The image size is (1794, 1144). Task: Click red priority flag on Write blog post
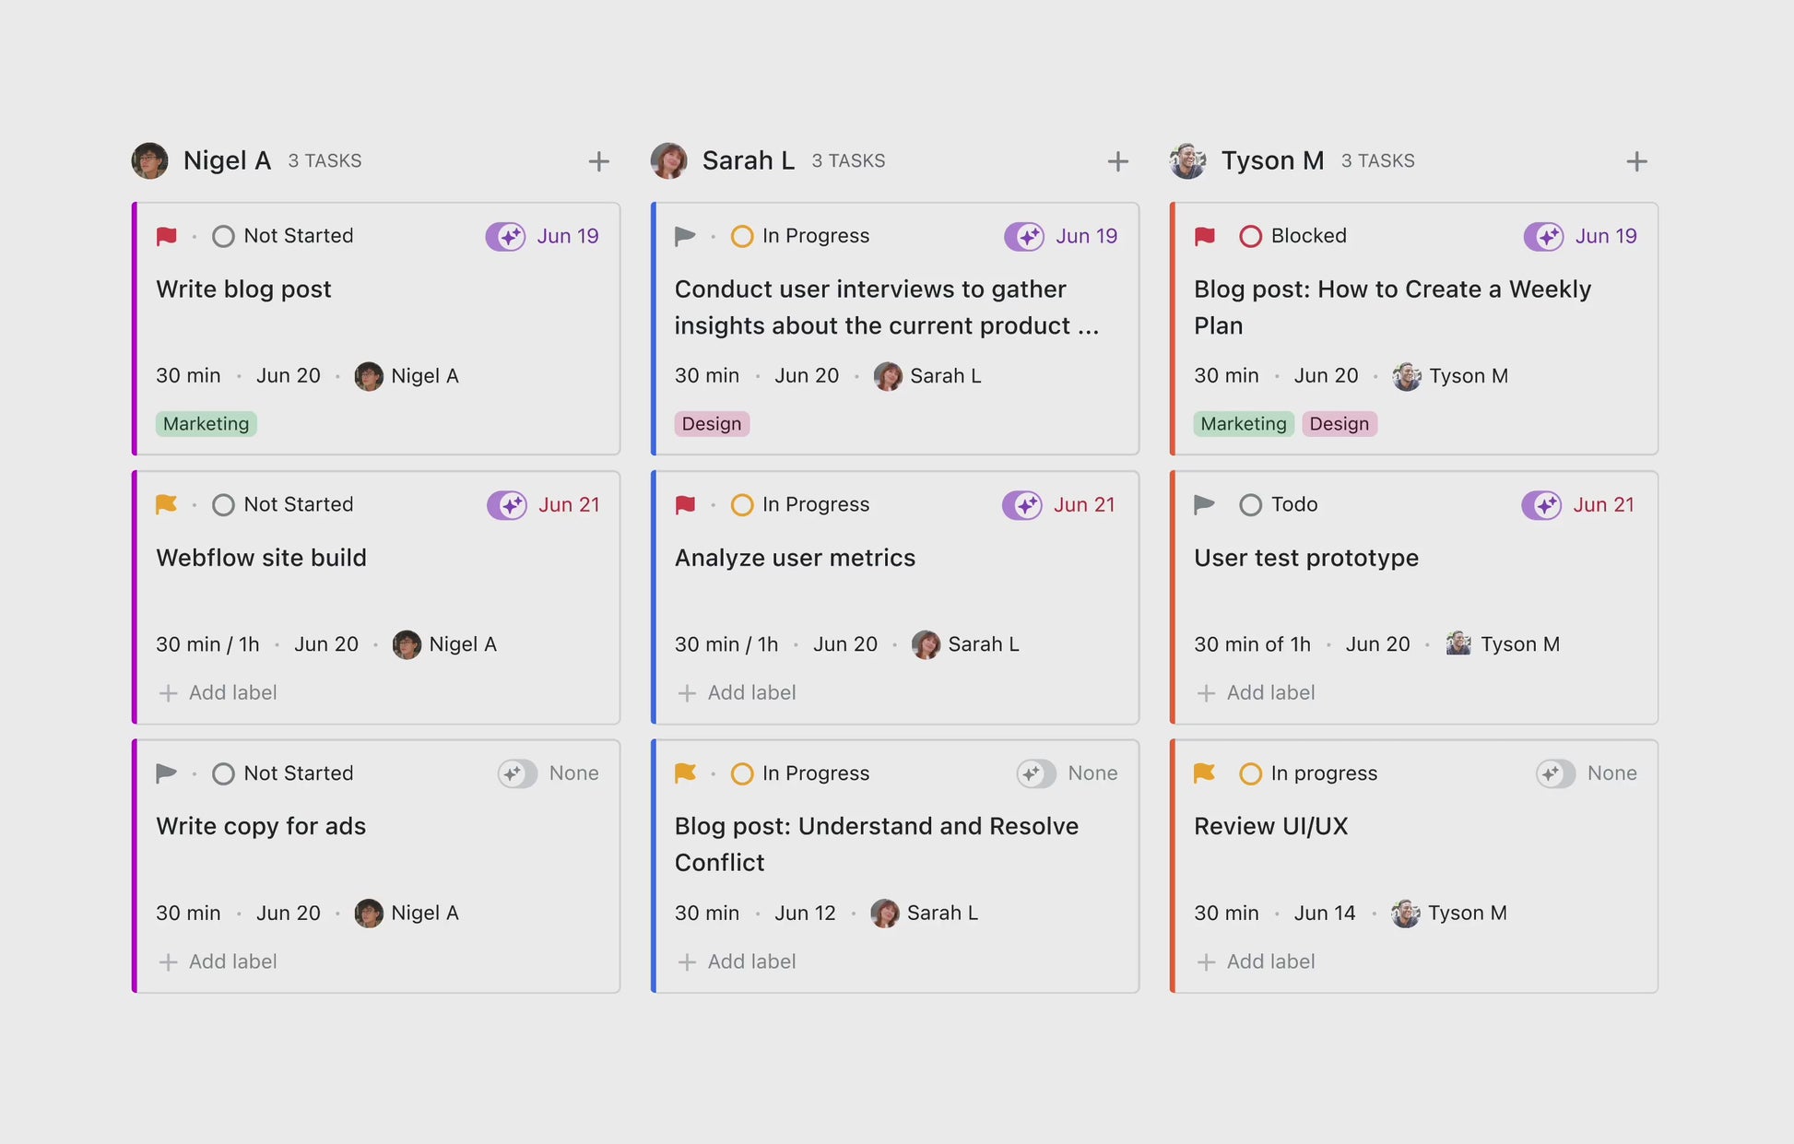[x=167, y=236]
